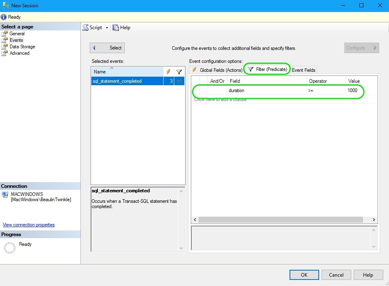
Task: Maximize the New Session window
Action: [x=361, y=5]
